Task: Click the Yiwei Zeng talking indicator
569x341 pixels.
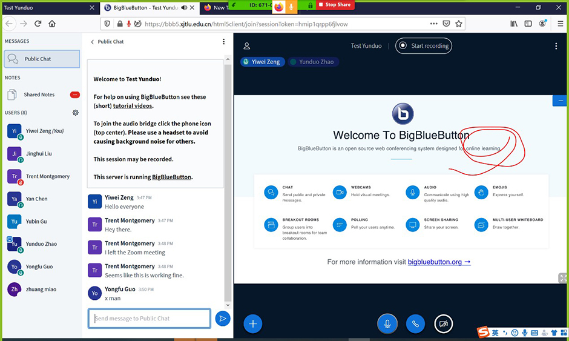Action: 262,62
